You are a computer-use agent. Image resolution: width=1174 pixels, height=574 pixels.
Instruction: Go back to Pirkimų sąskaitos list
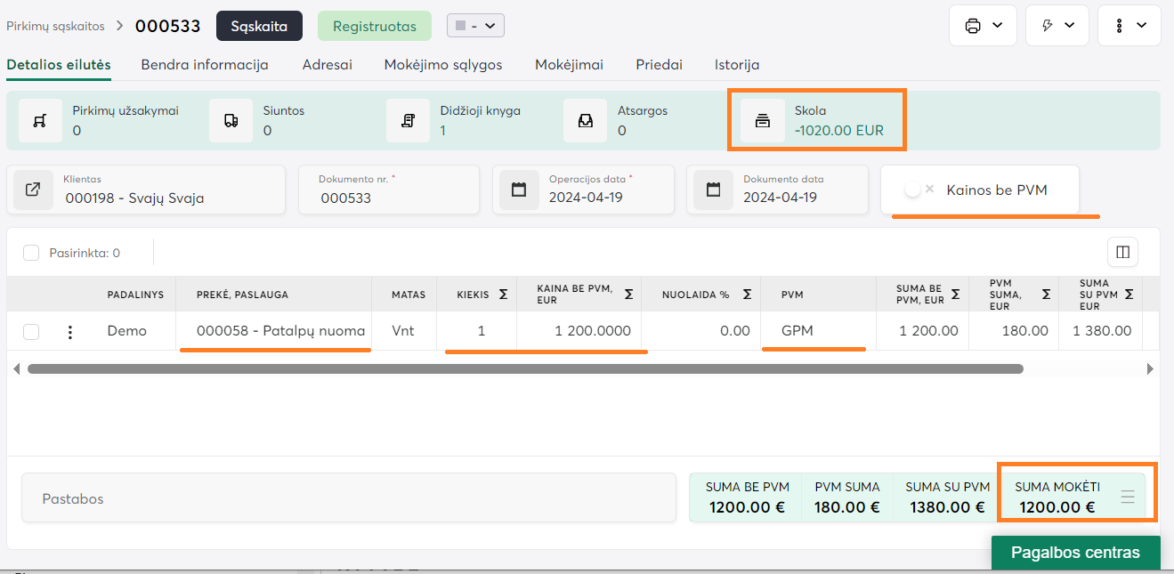[55, 27]
